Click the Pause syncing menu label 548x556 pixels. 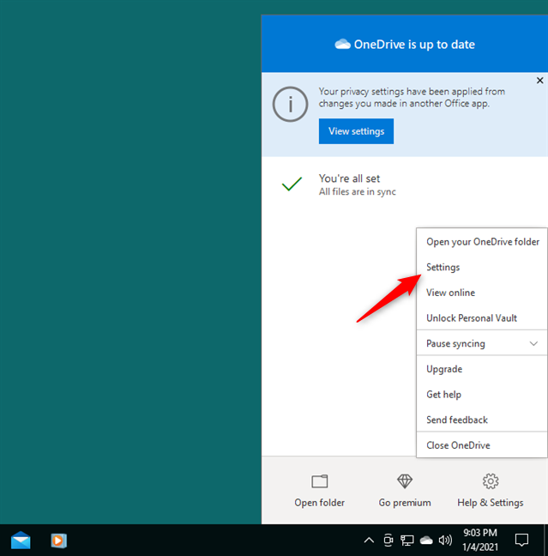455,343
